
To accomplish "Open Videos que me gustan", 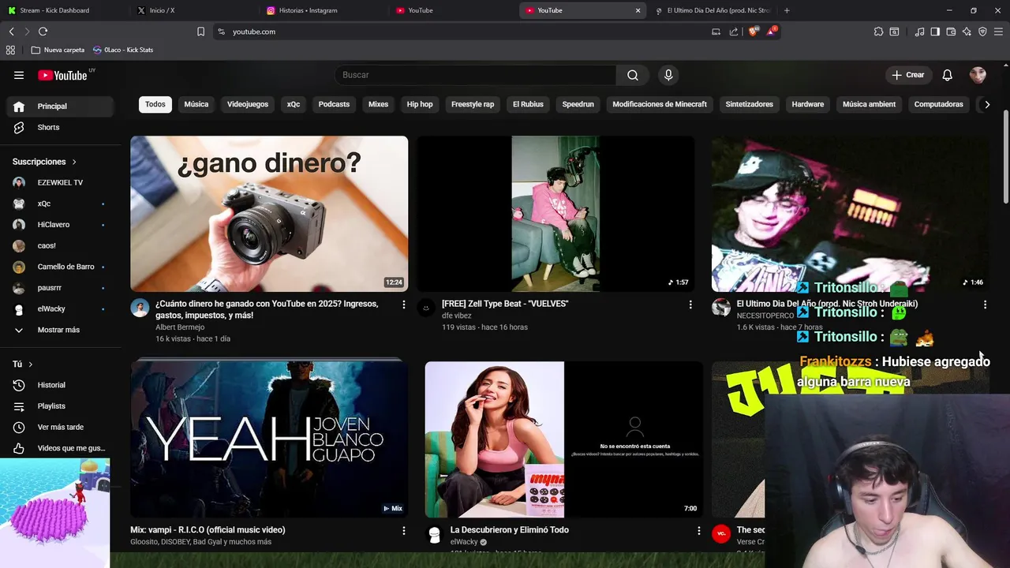I will coord(59,448).
